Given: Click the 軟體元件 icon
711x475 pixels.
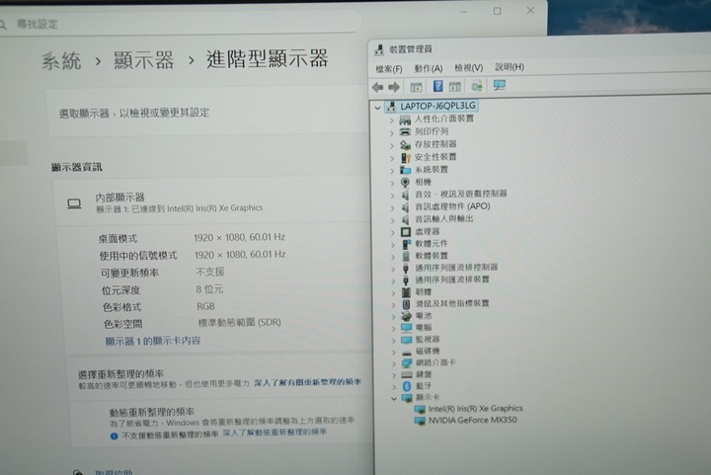Looking at the screenshot, I should tap(406, 244).
